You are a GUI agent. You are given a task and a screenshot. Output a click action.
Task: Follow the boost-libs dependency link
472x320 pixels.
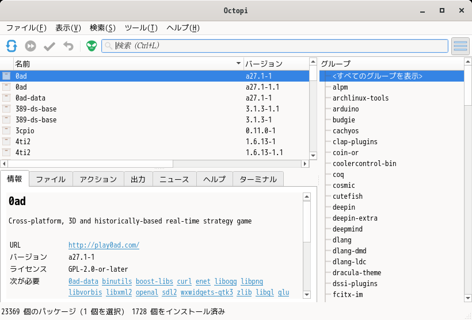[x=154, y=282]
